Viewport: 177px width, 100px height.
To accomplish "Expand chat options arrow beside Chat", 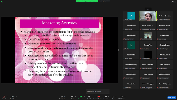I will 75,97.
